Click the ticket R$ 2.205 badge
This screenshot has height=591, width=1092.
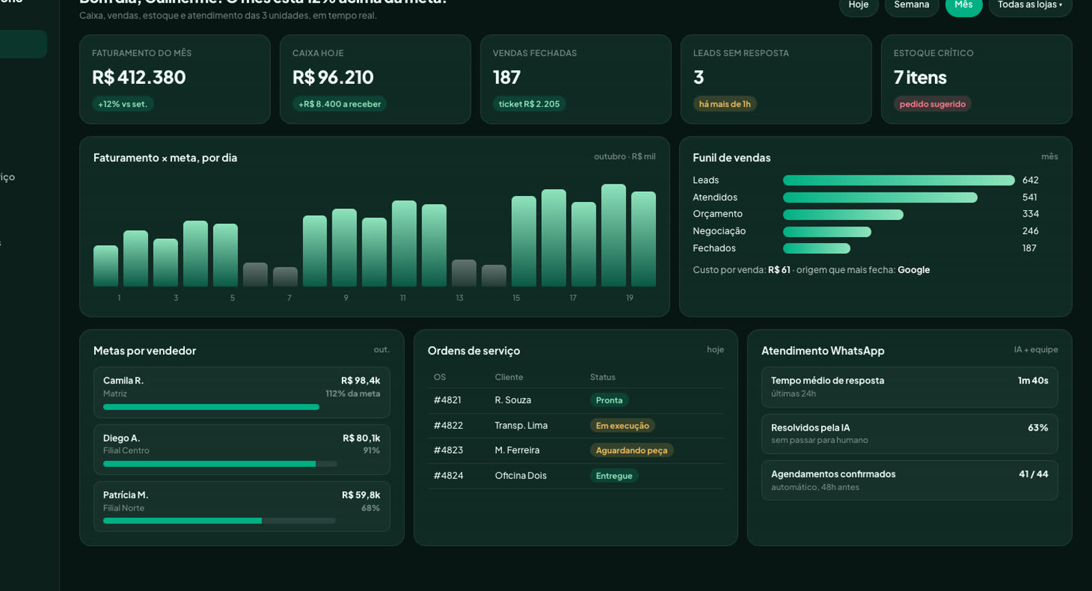pyautogui.click(x=529, y=104)
